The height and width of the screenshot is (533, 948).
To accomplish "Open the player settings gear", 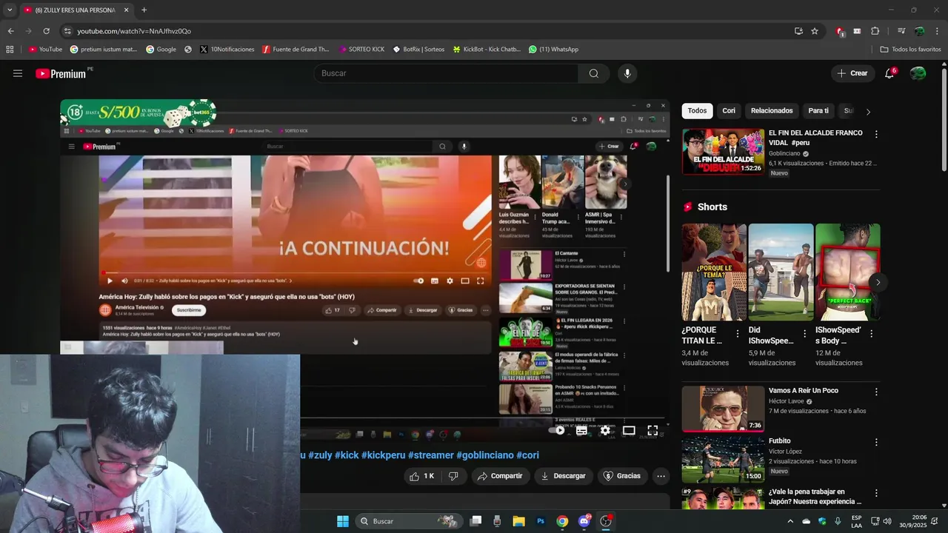I will (x=605, y=430).
